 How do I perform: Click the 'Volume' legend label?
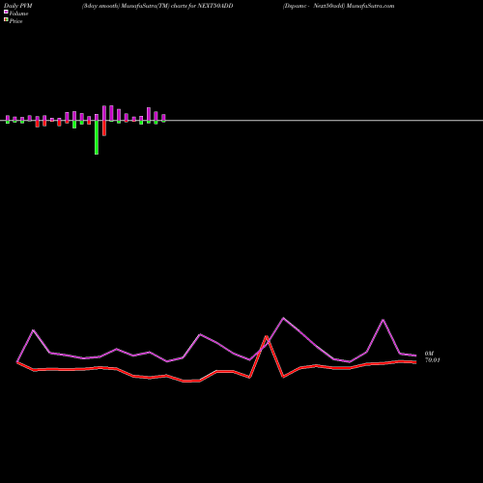click(x=18, y=14)
